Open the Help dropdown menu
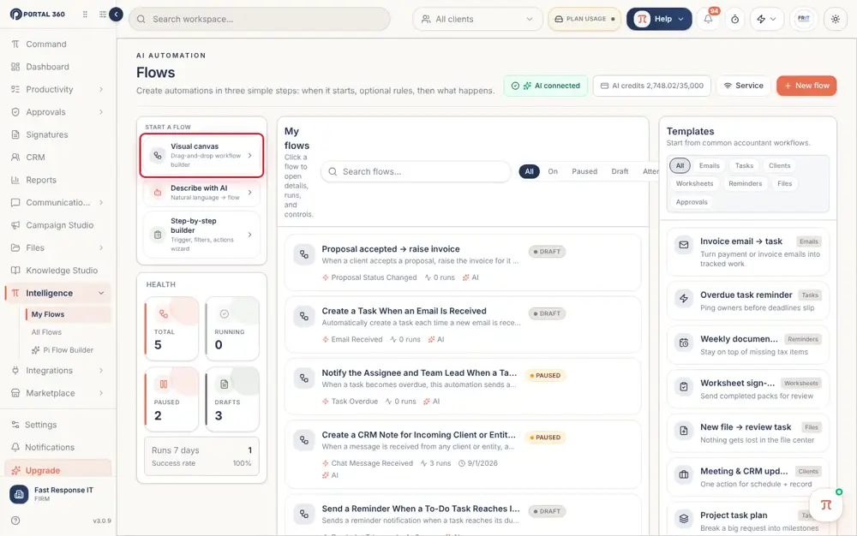Viewport: 857px width, 536px height. pyautogui.click(x=658, y=19)
